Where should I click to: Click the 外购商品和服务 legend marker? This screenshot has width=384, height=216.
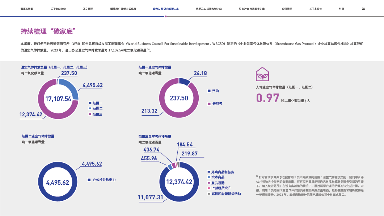click(208, 172)
